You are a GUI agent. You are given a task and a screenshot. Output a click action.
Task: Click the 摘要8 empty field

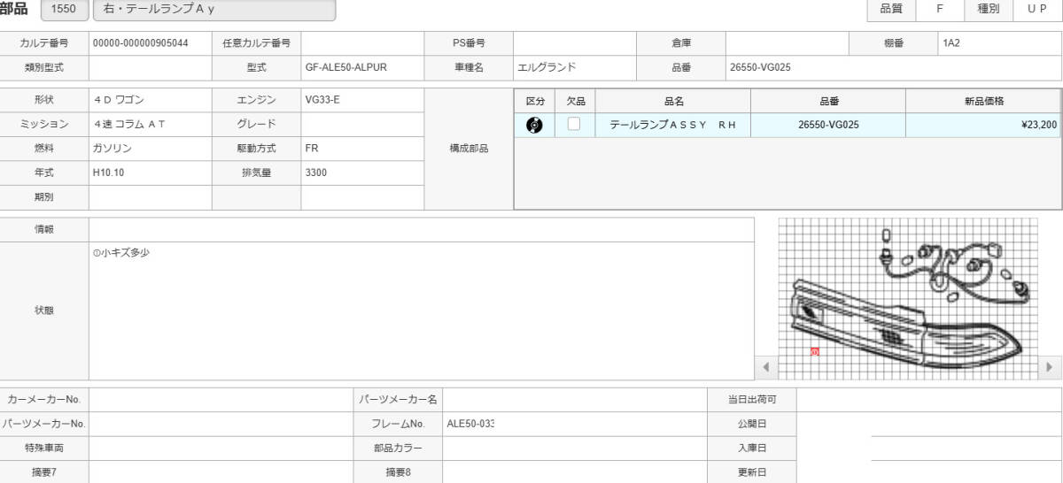[575, 472]
